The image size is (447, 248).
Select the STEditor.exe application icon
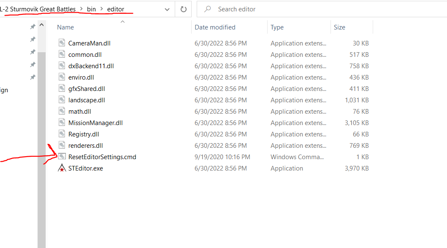tap(62, 168)
